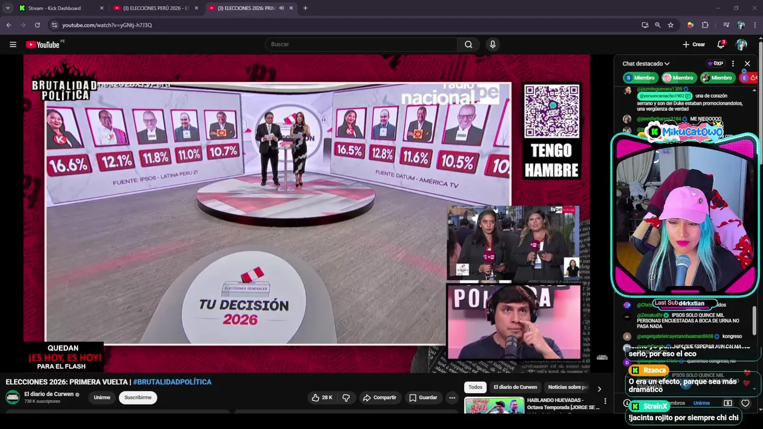
Task: Open the chat options three-dot menu
Action: (x=733, y=64)
